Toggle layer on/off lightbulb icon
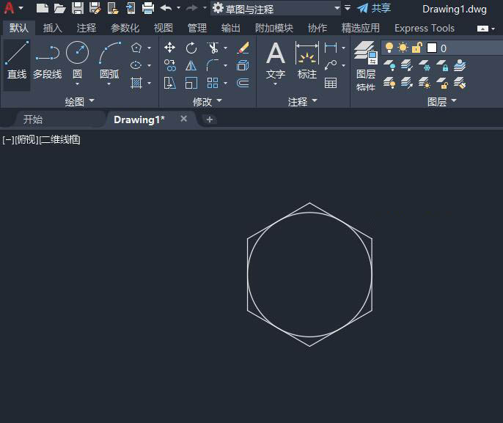The height and width of the screenshot is (423, 503). pyautogui.click(x=389, y=48)
